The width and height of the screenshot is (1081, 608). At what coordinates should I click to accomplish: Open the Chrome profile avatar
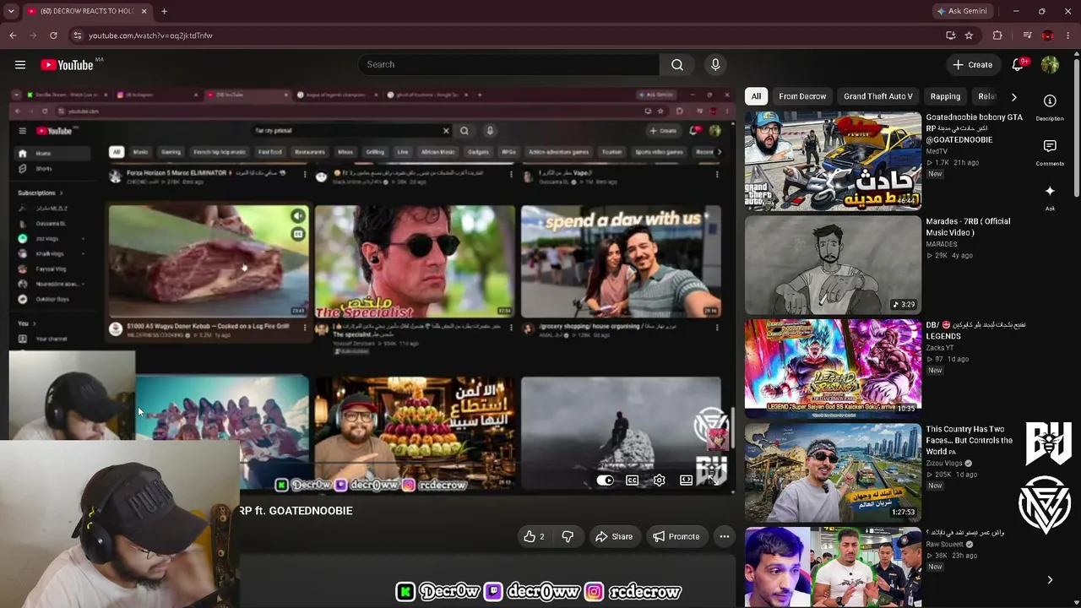[x=1048, y=35]
